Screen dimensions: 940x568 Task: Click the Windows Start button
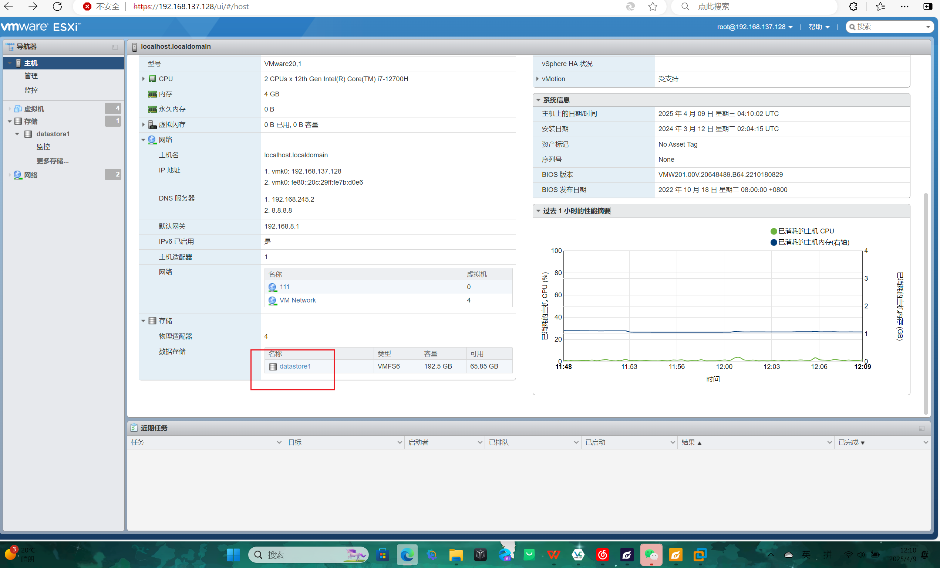coord(233,555)
